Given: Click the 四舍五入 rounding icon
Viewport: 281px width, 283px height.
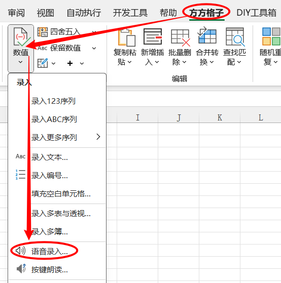Looking at the screenshot, I should point(43,32).
